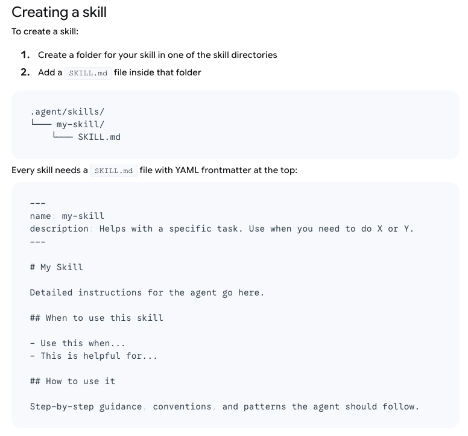468x436 pixels.
Task: Click the "# My Skill" heading line
Action: point(57,267)
